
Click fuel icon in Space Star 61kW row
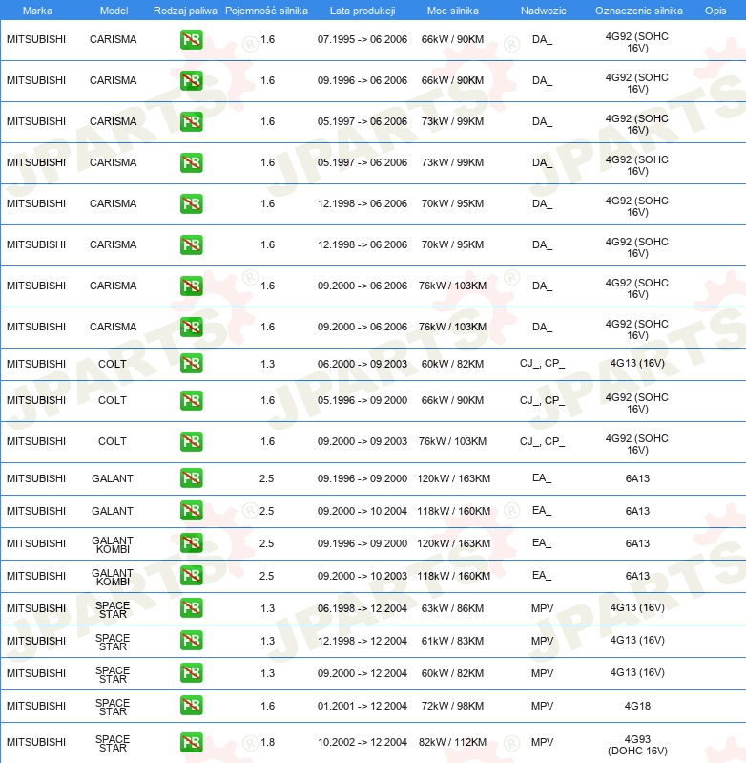click(192, 641)
